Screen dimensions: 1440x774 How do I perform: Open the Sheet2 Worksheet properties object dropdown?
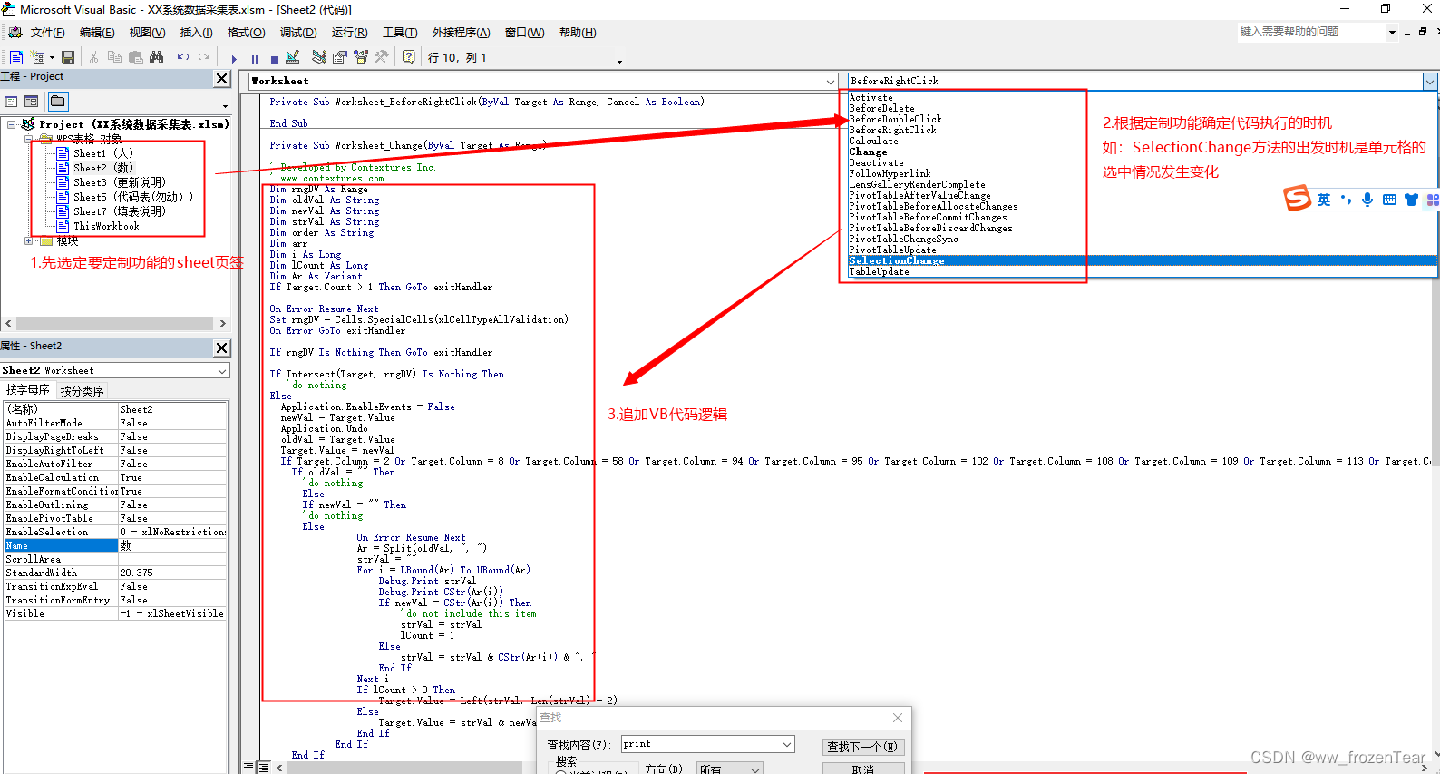pyautogui.click(x=222, y=371)
